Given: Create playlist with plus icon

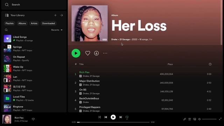Looking at the screenshot, I should click(55, 15).
